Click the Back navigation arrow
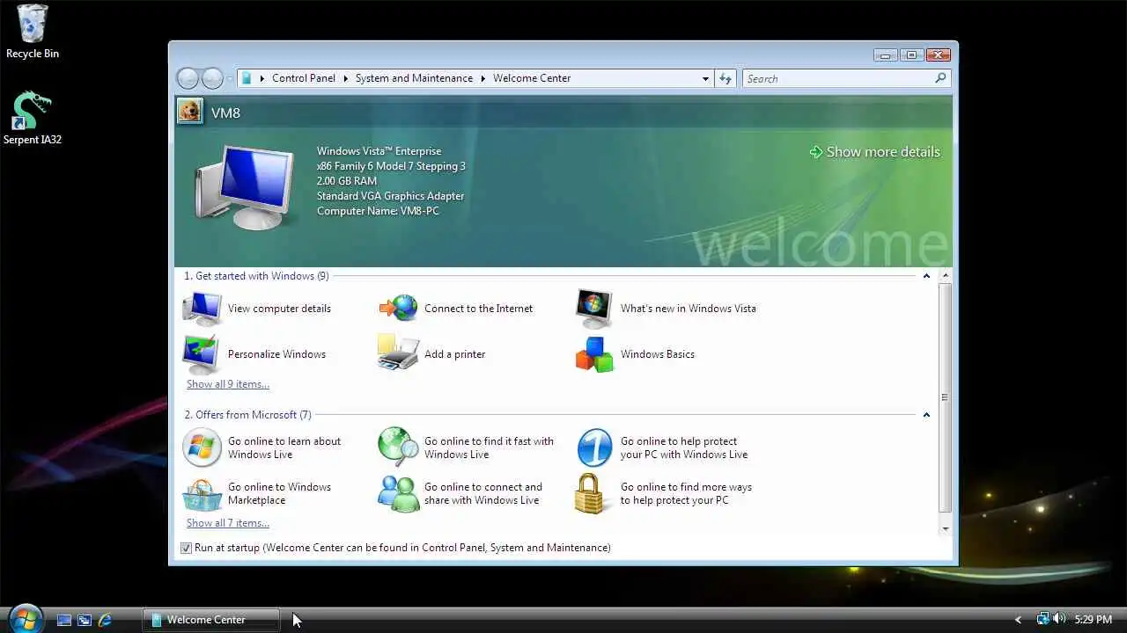Screen dimensions: 1127x633 [188, 78]
